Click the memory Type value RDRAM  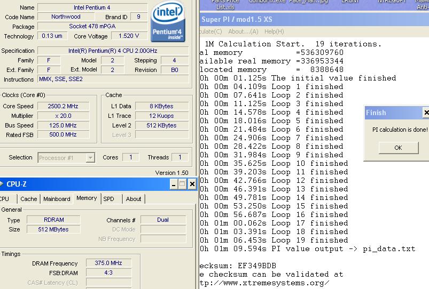pos(53,220)
